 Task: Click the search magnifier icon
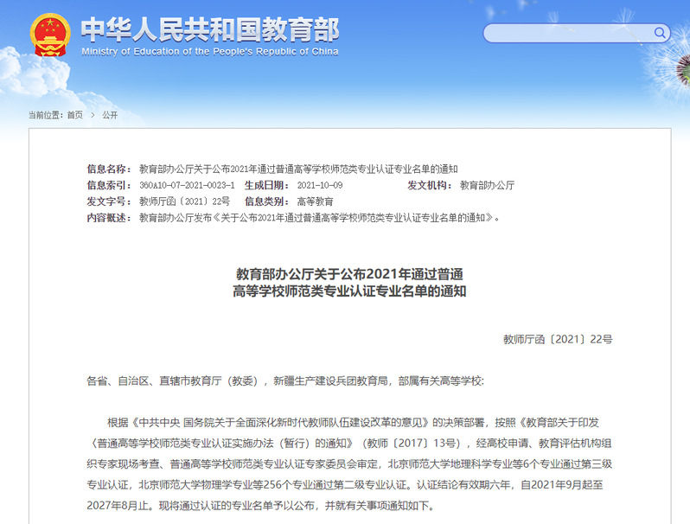[x=661, y=34]
